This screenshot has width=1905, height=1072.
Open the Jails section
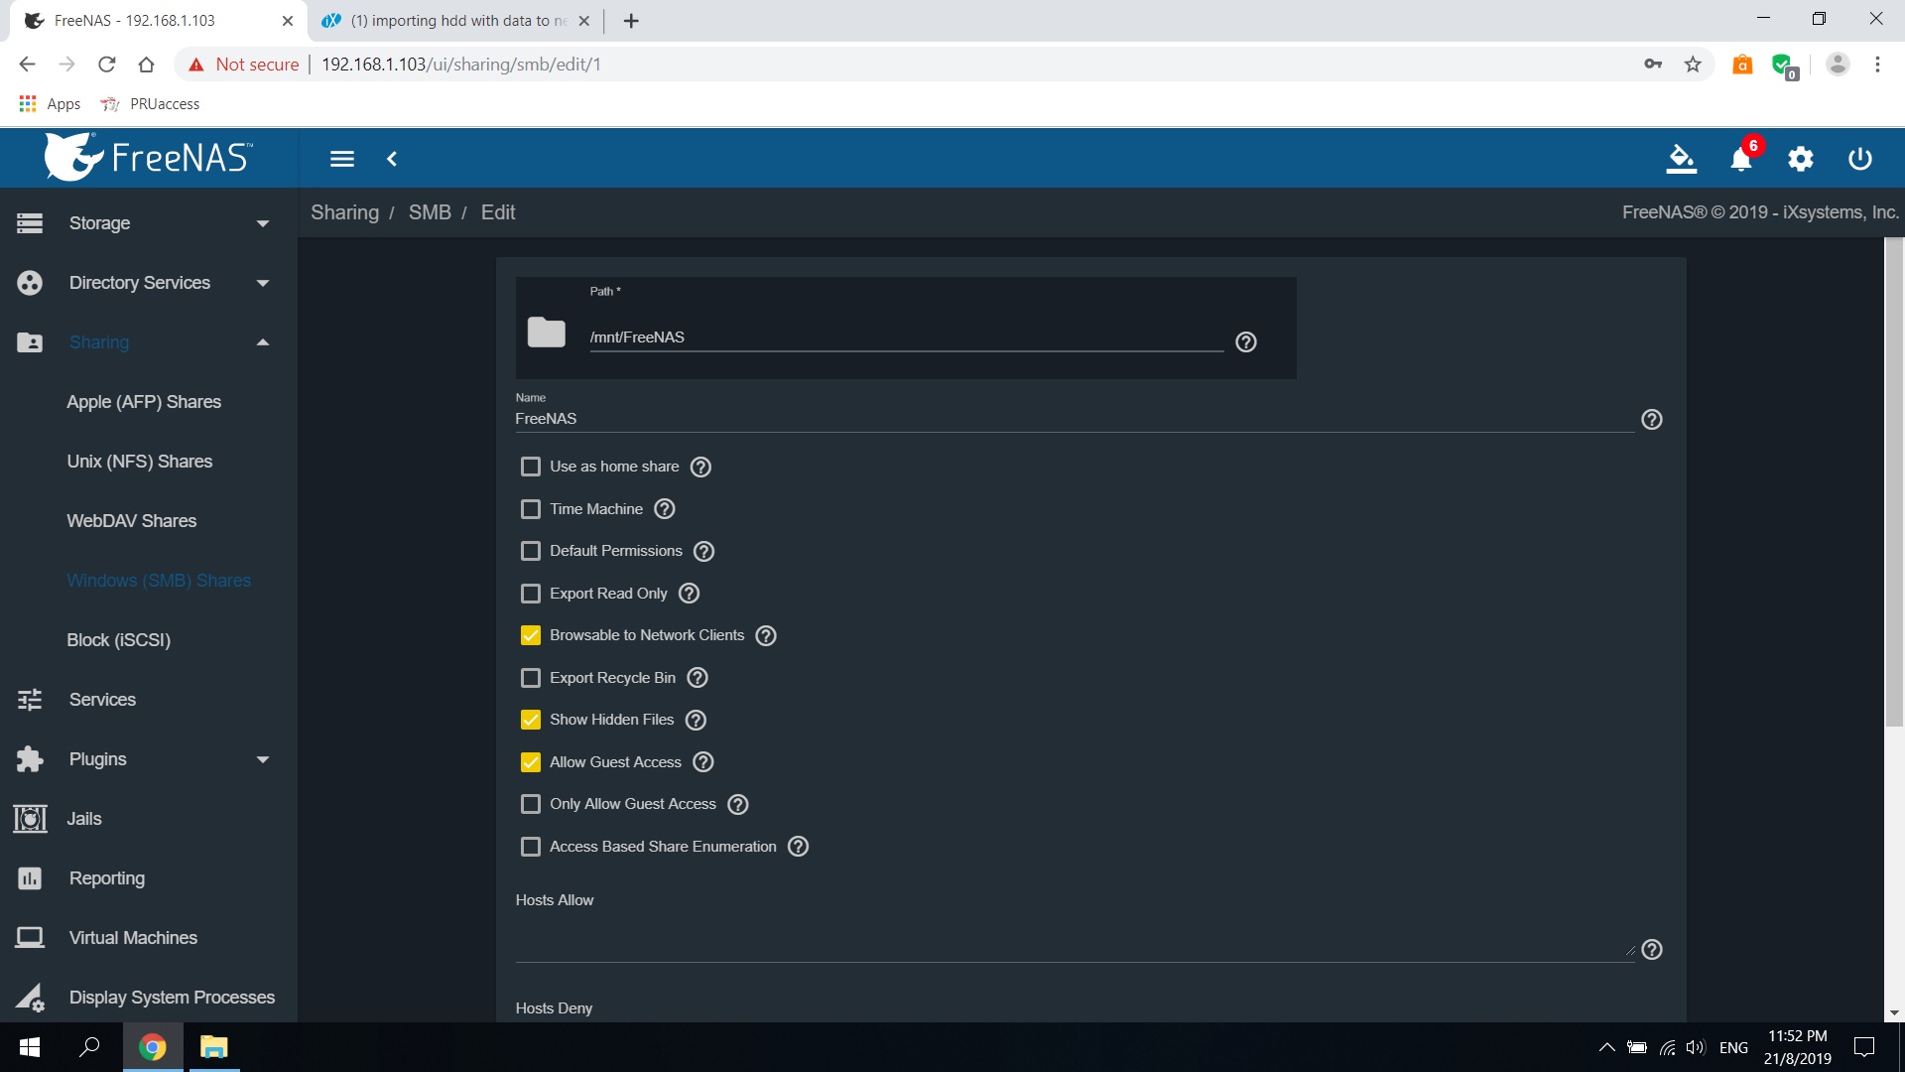point(149,819)
